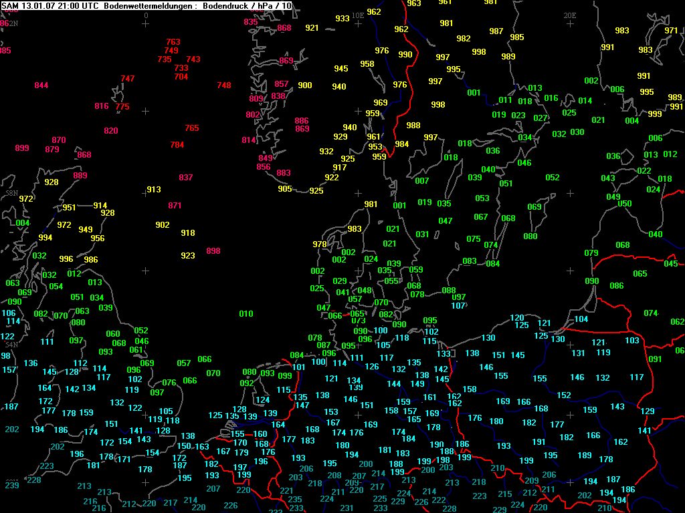This screenshot has height=513, width=685.
Task: Select the cyan 107 pressure reading
Action: click(x=458, y=306)
